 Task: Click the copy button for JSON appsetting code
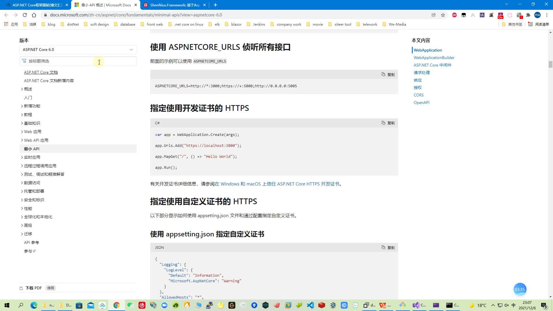click(388, 247)
